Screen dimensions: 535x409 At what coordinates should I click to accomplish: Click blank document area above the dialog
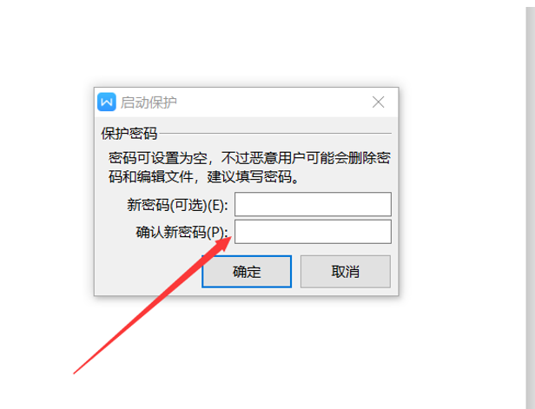246,43
